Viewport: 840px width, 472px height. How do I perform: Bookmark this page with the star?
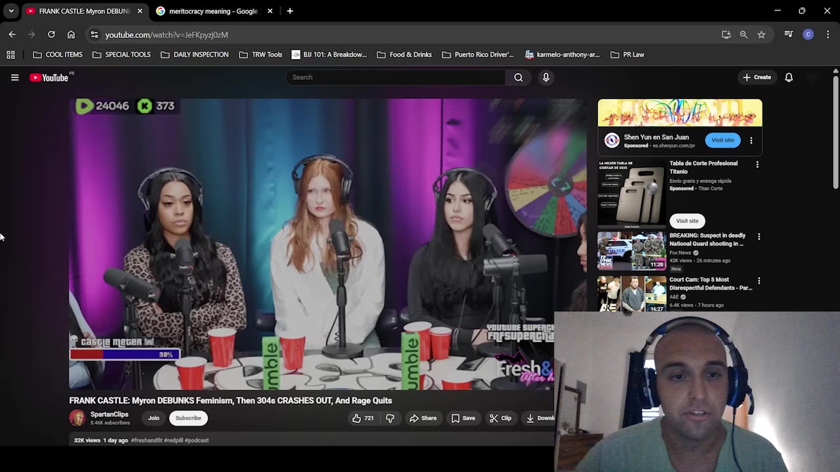[761, 35]
